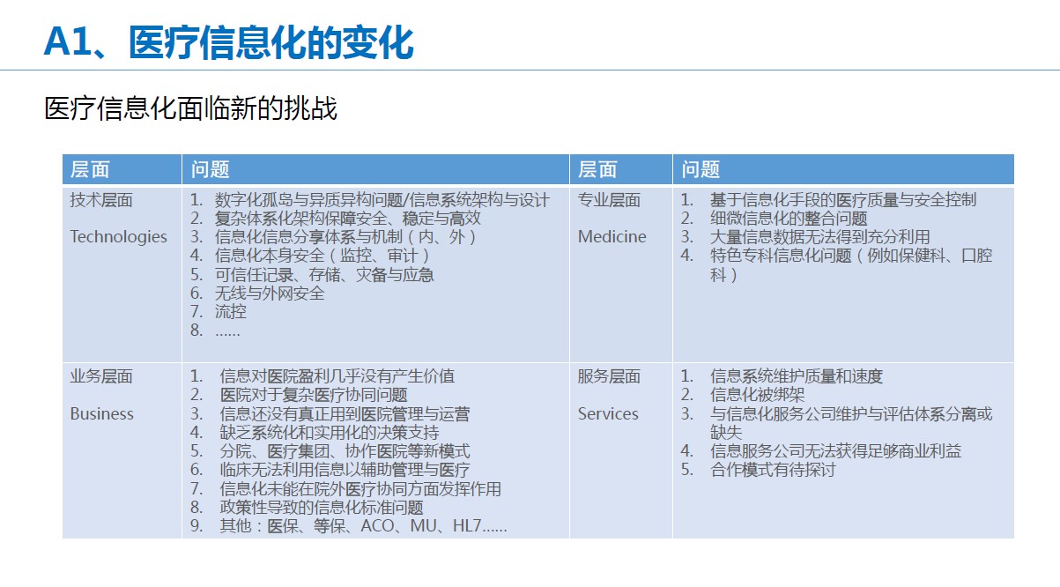Screen dimensions: 1060x587
Task: Click the item 细微信息化的整合问题
Action: click(789, 219)
